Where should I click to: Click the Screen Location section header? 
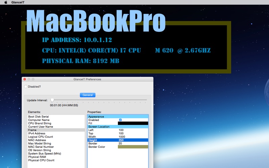click(118, 127)
